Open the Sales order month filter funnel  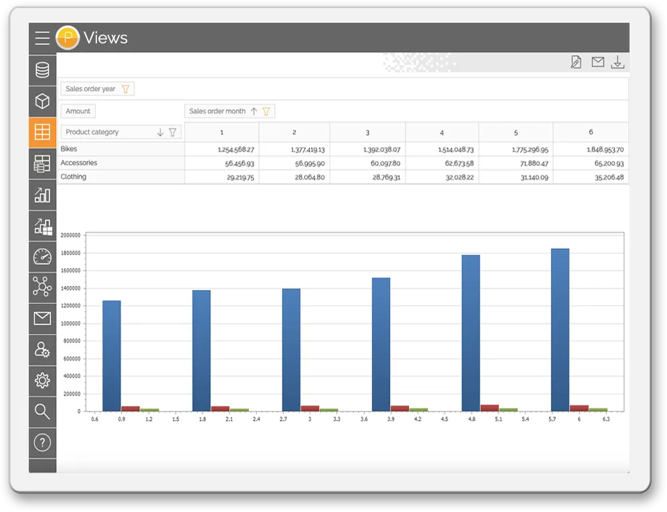click(x=266, y=111)
